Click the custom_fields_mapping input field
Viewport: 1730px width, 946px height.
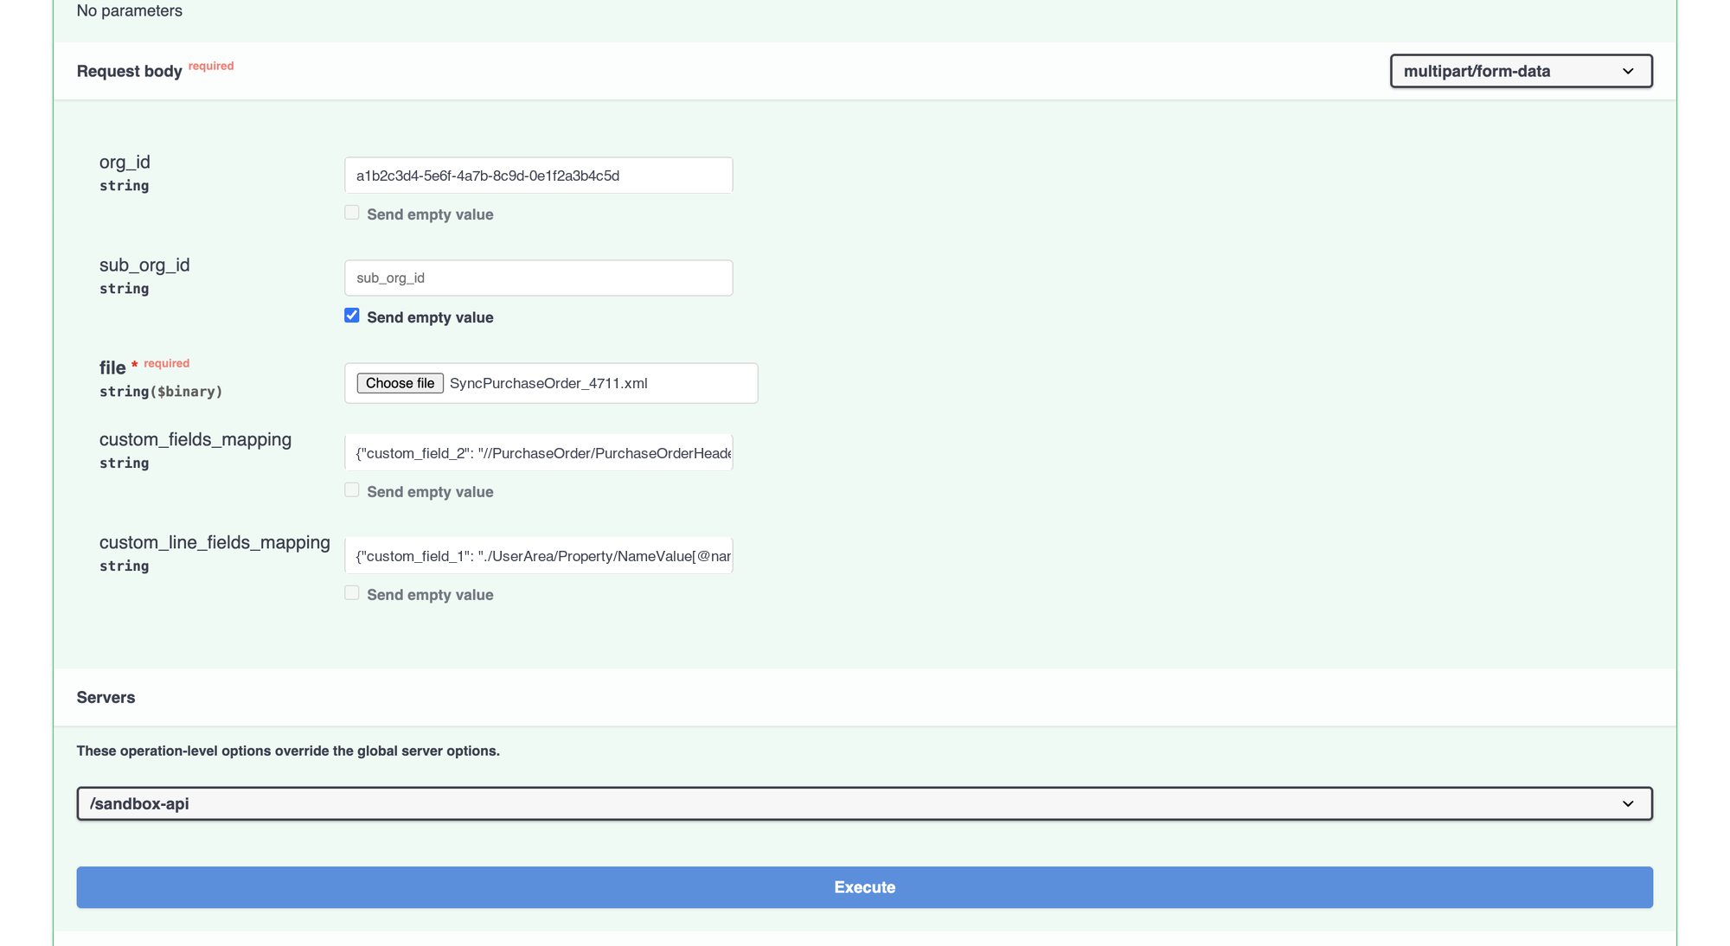(x=538, y=453)
